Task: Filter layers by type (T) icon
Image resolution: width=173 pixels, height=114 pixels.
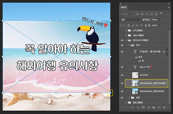Action: [147, 14]
